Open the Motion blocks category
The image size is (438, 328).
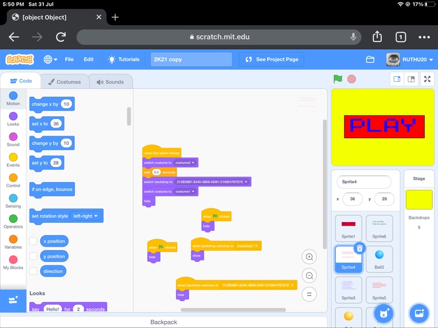tap(13, 98)
